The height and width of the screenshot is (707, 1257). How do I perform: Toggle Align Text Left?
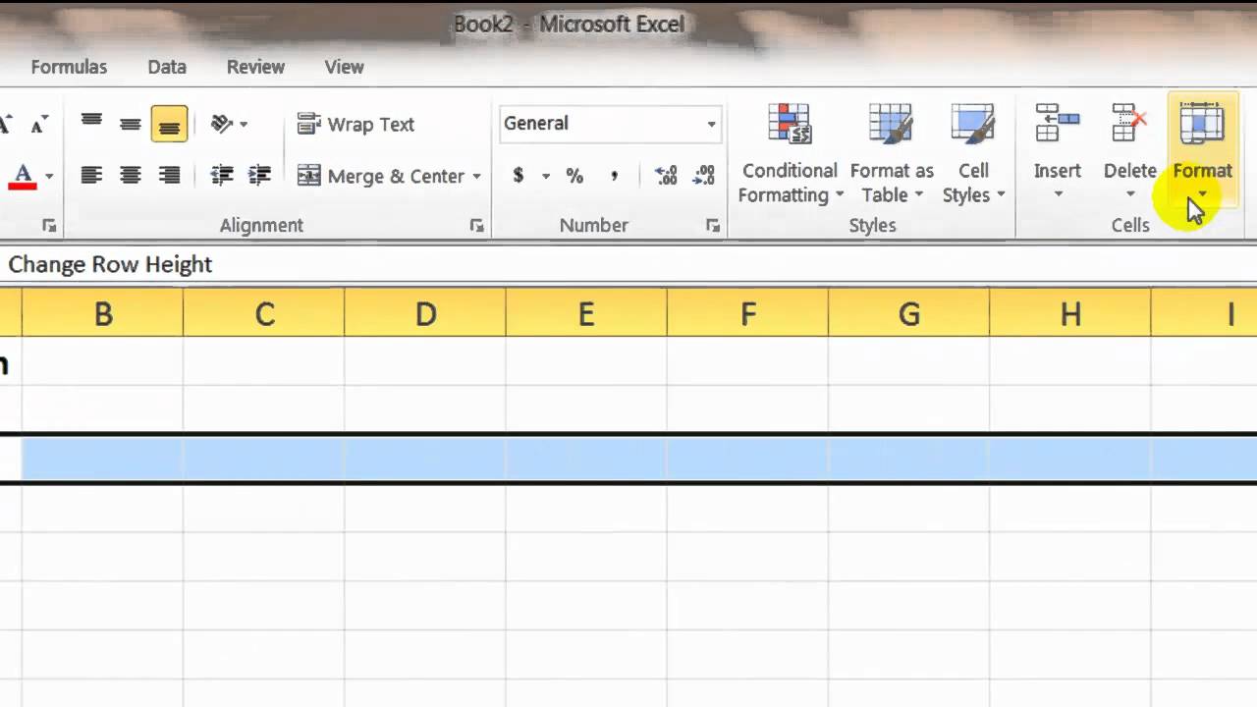pyautogui.click(x=91, y=176)
